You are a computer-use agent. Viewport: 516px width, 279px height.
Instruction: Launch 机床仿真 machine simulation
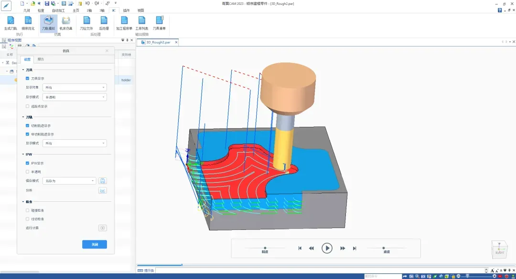coord(66,23)
